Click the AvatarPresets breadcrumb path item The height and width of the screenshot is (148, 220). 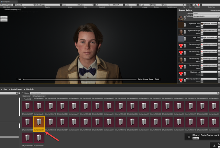pyautogui.click(x=17, y=89)
